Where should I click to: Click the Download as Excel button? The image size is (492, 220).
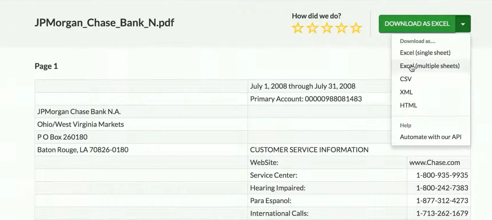[417, 24]
